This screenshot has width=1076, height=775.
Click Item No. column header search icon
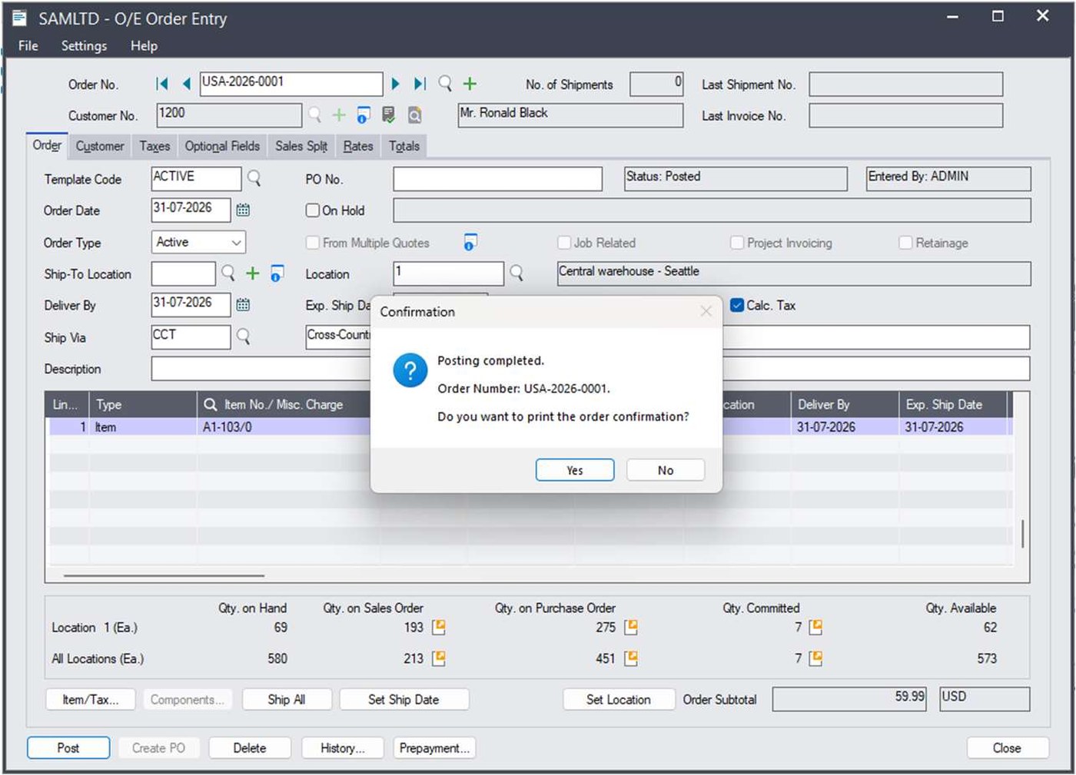210,404
